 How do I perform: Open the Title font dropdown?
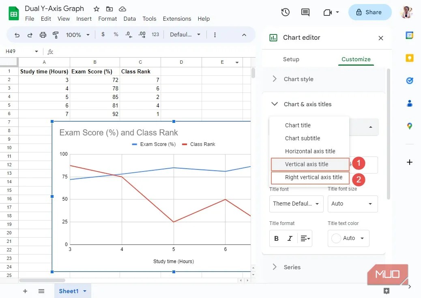(x=296, y=204)
